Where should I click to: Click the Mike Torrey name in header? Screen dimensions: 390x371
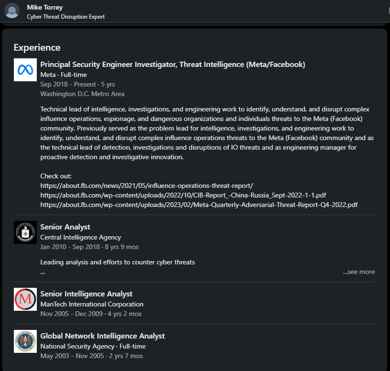pyautogui.click(x=45, y=7)
